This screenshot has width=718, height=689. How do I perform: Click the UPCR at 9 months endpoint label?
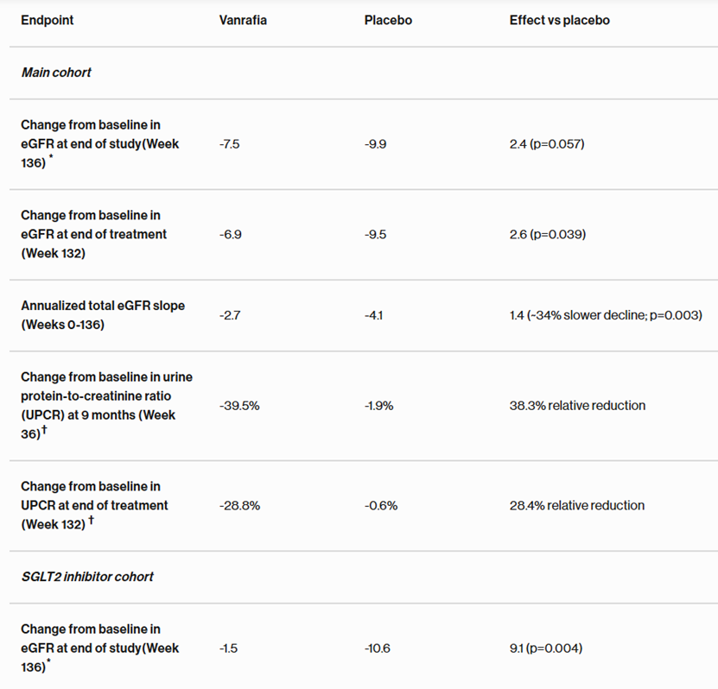(106, 405)
